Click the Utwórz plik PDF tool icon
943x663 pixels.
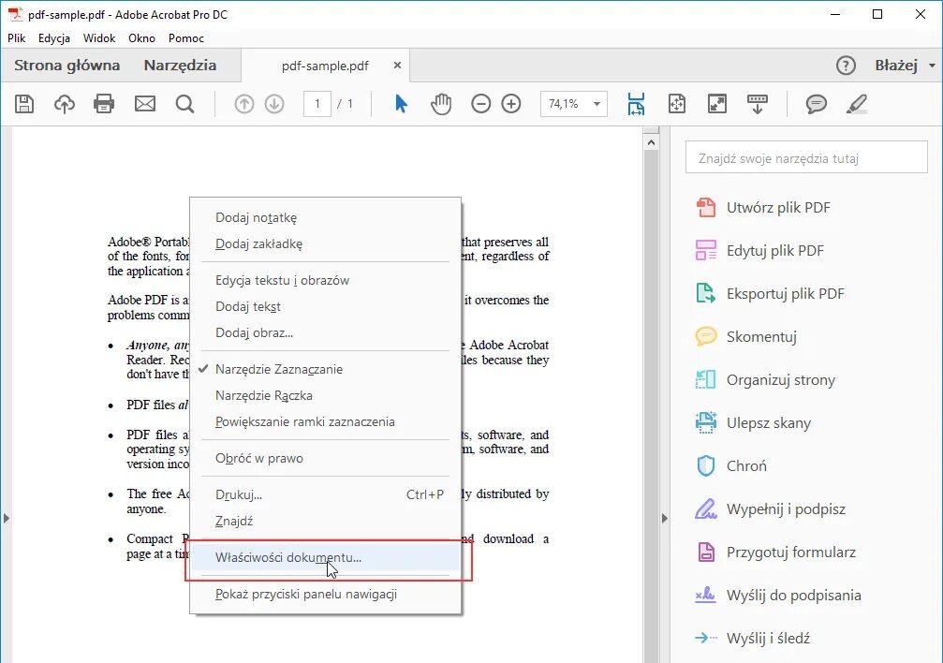pos(706,208)
